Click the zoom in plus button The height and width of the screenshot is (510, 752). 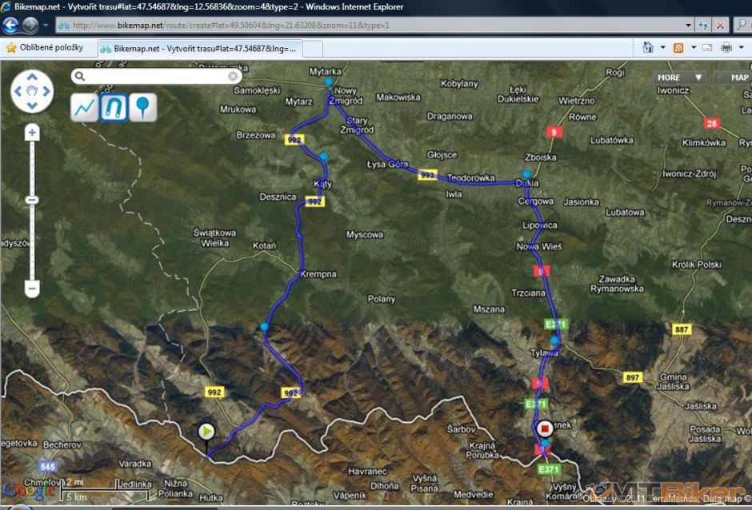tap(32, 132)
